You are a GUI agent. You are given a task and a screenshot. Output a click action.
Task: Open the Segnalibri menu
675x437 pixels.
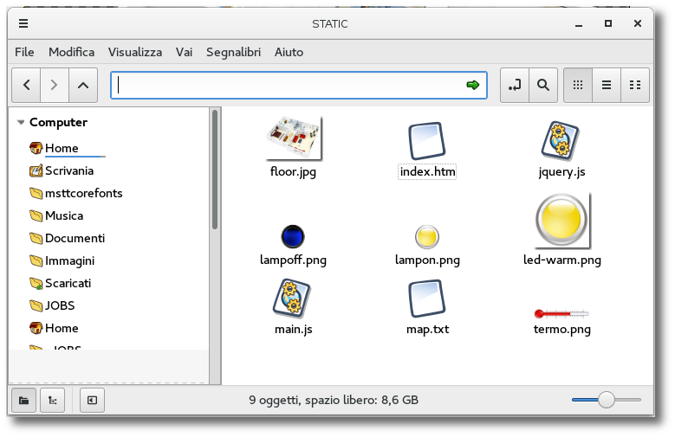233,52
